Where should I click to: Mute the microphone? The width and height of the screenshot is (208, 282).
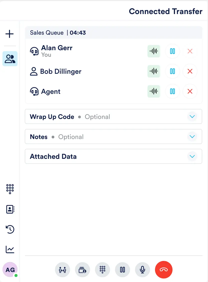pyautogui.click(x=142, y=270)
